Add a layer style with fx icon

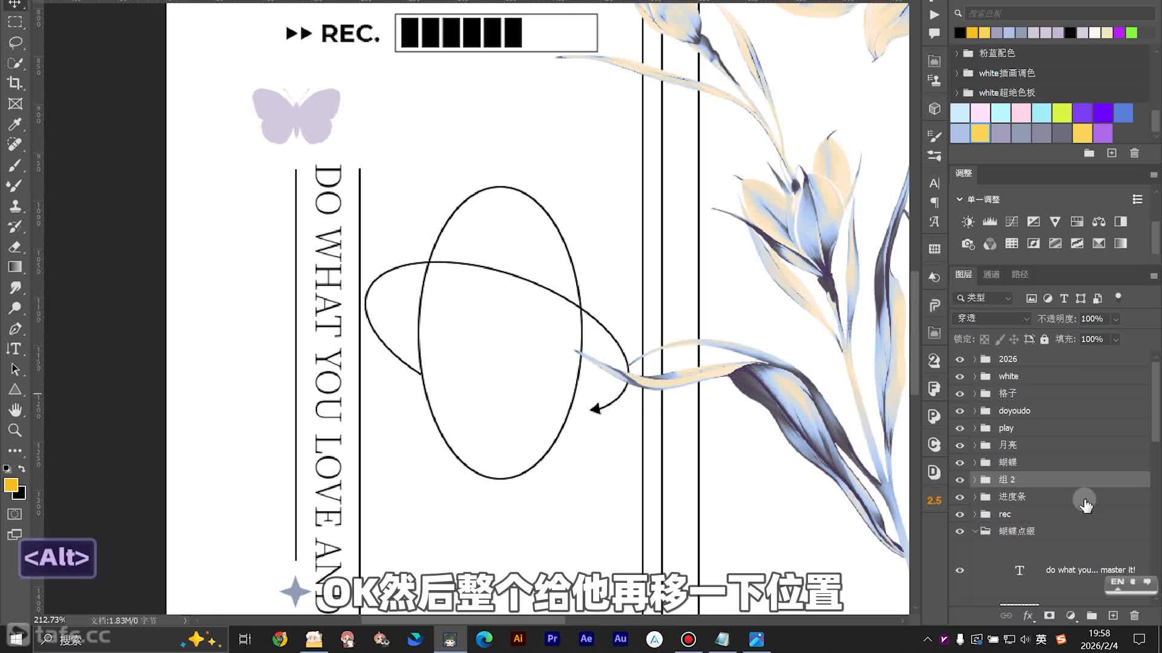[x=1028, y=616]
